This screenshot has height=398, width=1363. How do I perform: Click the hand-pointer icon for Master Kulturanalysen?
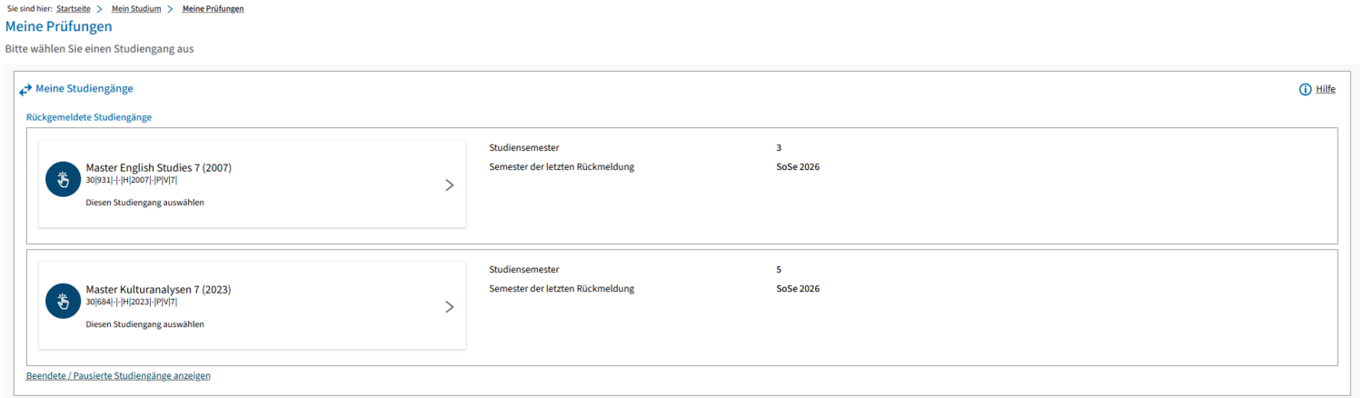64,301
